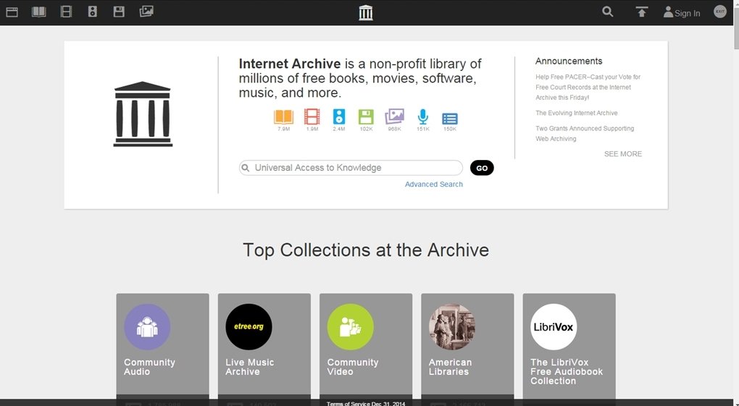Click the upload arrow icon
Image resolution: width=739 pixels, height=406 pixels.
point(641,12)
